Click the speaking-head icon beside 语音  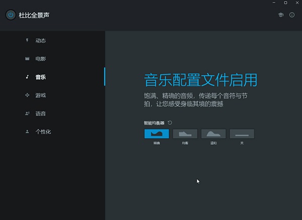tap(27, 114)
